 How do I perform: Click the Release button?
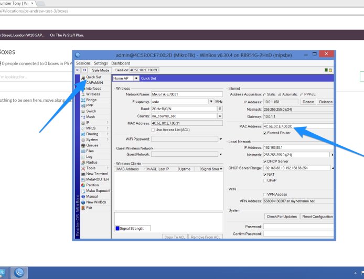point(326,102)
